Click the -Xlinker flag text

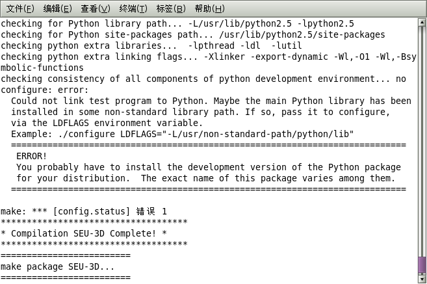point(224,57)
